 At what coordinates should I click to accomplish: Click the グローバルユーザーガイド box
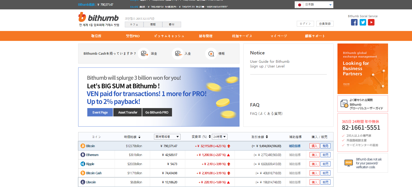[363, 104]
